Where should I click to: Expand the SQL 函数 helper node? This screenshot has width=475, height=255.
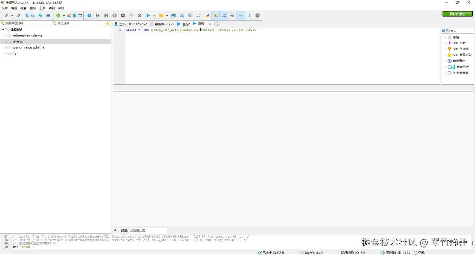tap(445, 43)
